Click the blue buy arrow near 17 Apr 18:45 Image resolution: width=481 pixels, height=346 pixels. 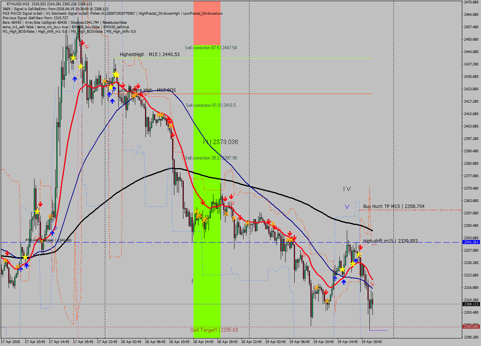click(75, 79)
